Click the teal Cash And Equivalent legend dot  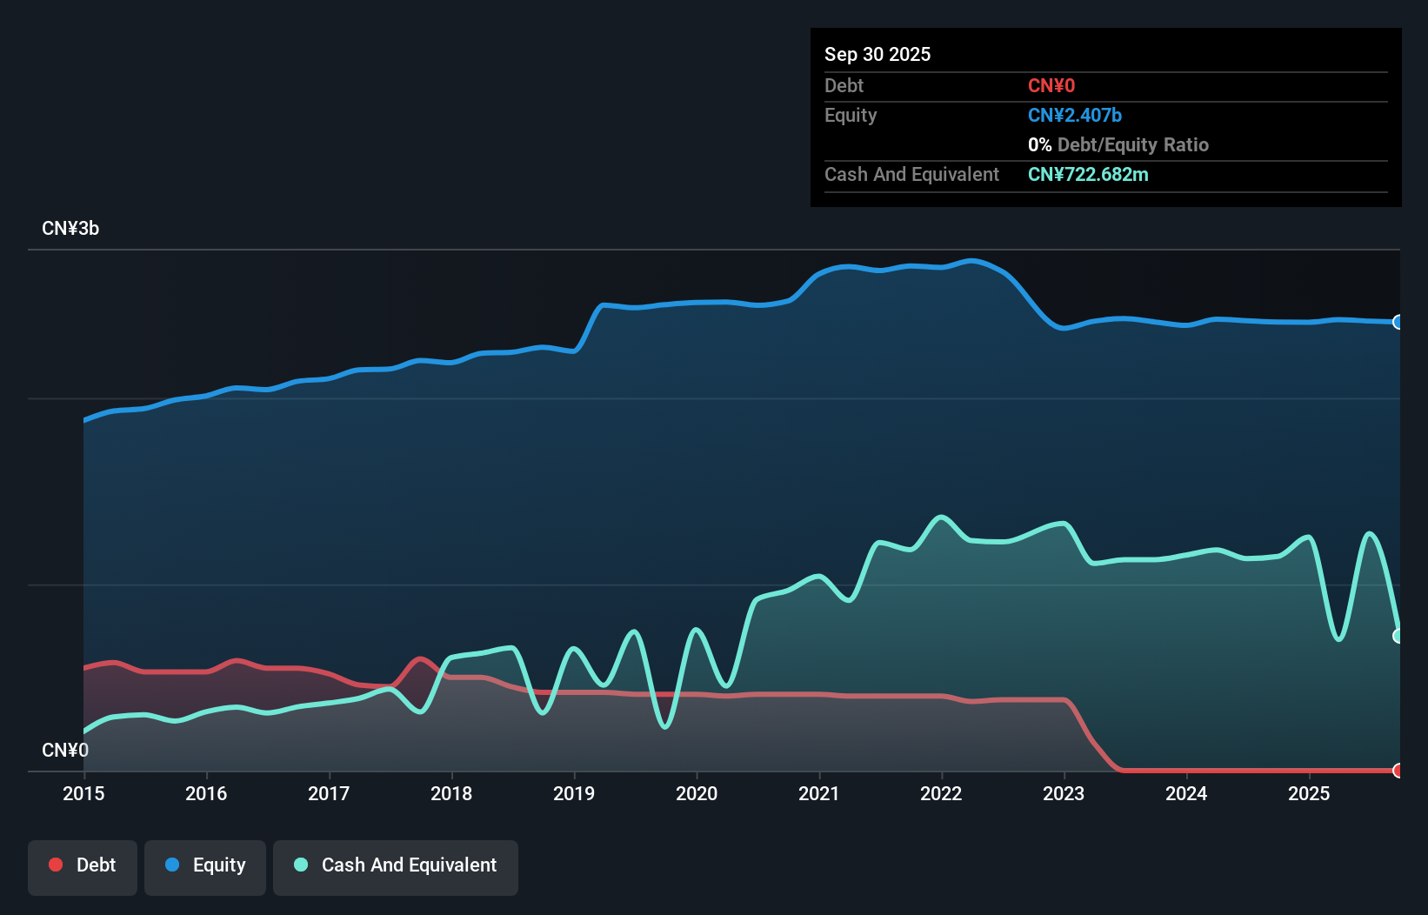click(301, 865)
